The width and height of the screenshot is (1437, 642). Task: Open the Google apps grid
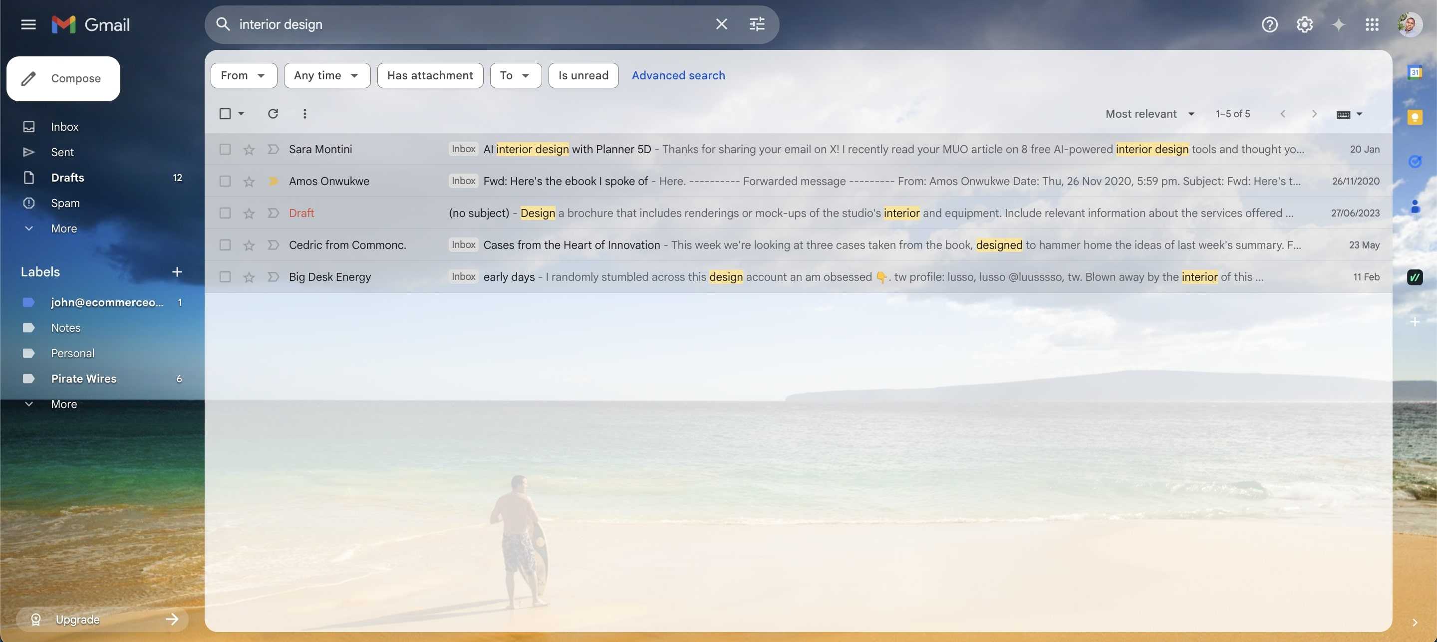pos(1372,24)
